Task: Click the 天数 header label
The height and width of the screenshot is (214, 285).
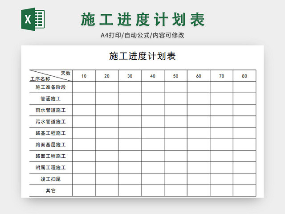Action: pos(65,73)
